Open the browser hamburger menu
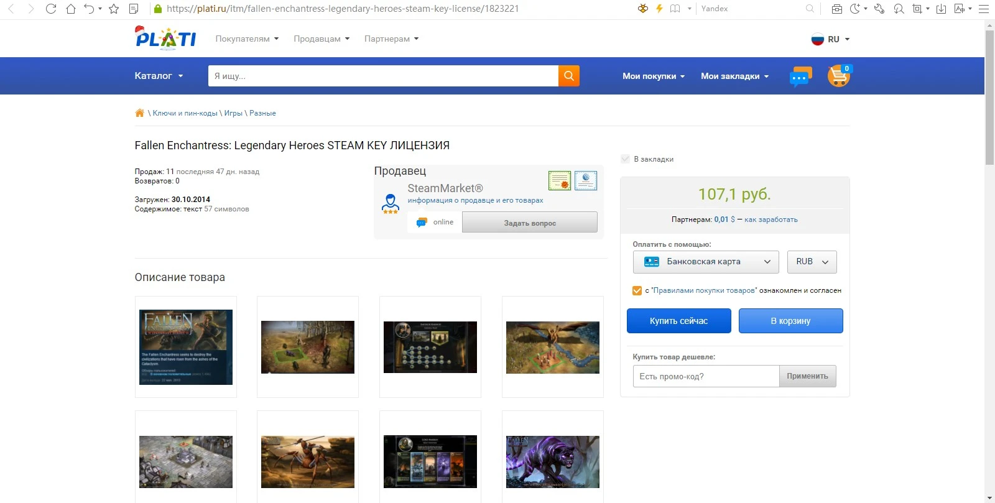The height and width of the screenshot is (503, 995). click(984, 9)
